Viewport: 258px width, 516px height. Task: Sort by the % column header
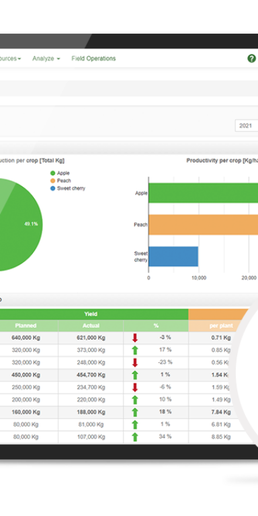[x=156, y=326]
